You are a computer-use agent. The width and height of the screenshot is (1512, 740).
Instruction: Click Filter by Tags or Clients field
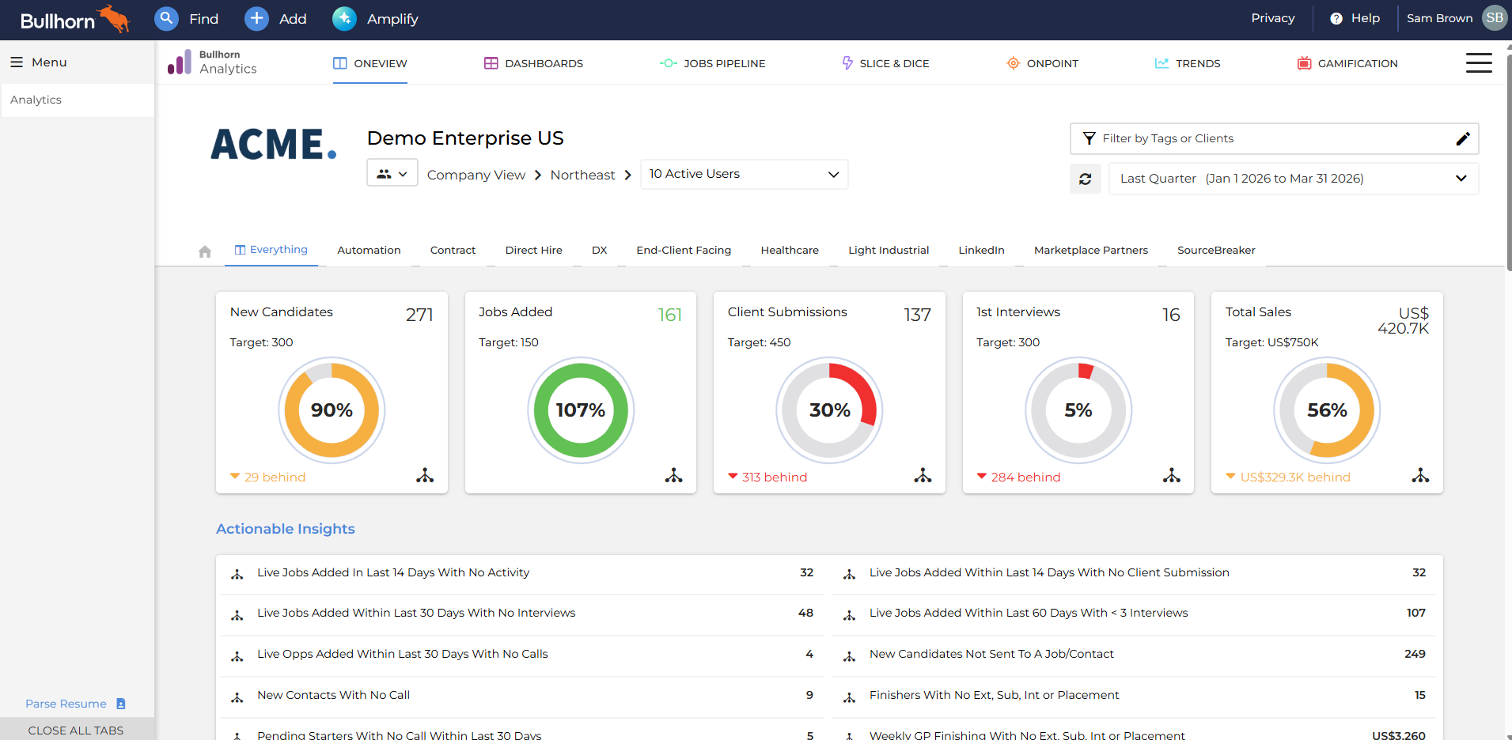pyautogui.click(x=1275, y=138)
